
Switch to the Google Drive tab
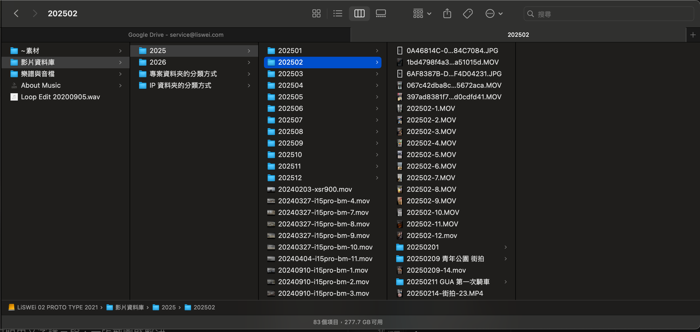pos(176,35)
